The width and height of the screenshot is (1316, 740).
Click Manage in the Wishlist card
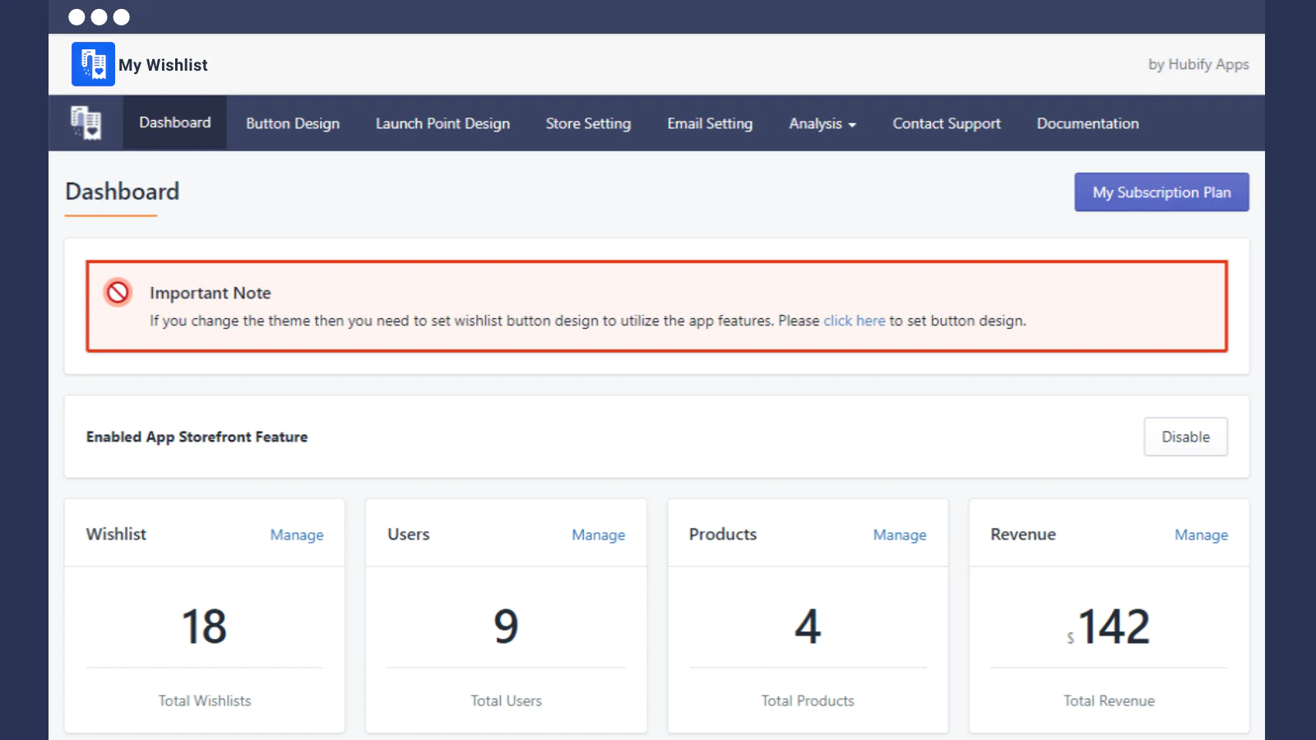coord(296,534)
